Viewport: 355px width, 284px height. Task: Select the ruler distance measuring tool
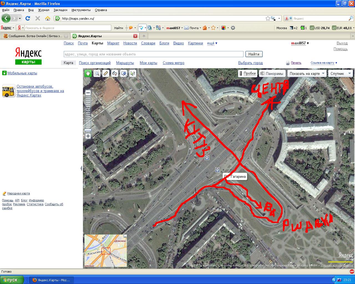click(106, 73)
